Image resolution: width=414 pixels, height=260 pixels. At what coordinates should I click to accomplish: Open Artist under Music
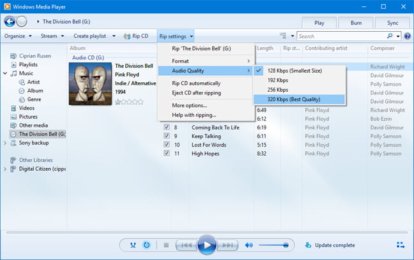tap(33, 82)
